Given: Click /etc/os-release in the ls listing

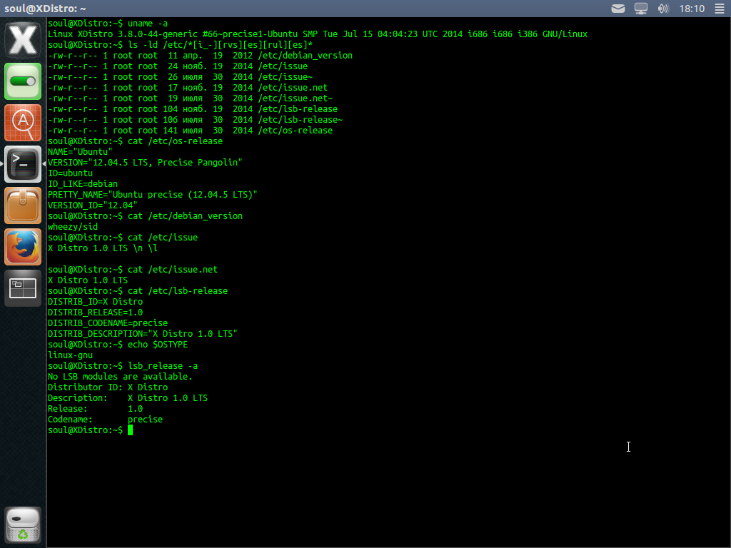Looking at the screenshot, I should coord(296,131).
